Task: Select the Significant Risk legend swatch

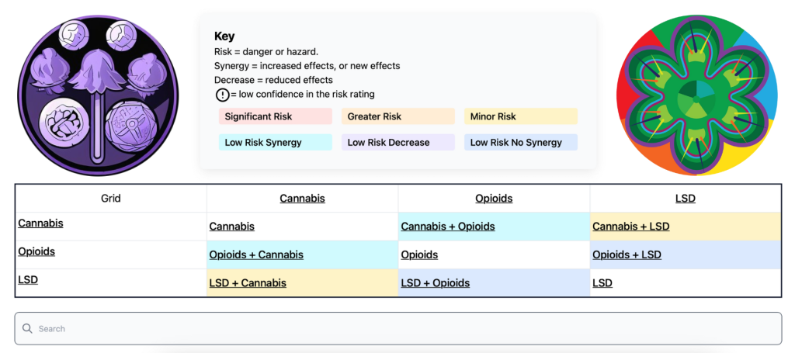Action: tap(275, 116)
